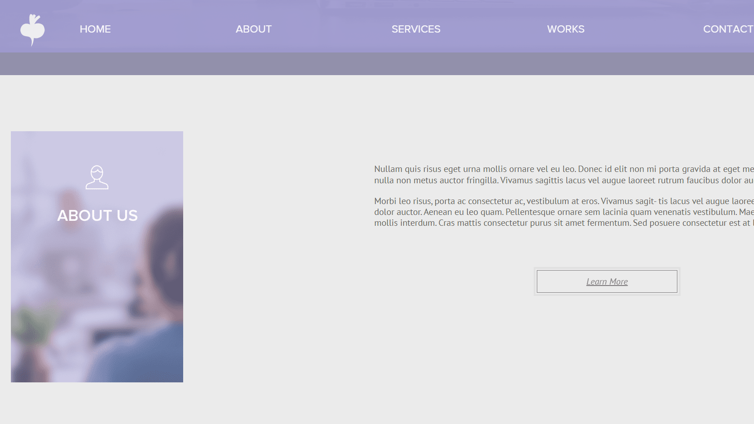Open the HOME navigation item

pyautogui.click(x=95, y=29)
